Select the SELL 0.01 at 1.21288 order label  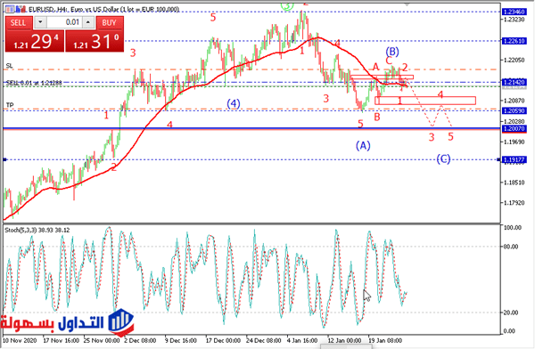[34, 83]
